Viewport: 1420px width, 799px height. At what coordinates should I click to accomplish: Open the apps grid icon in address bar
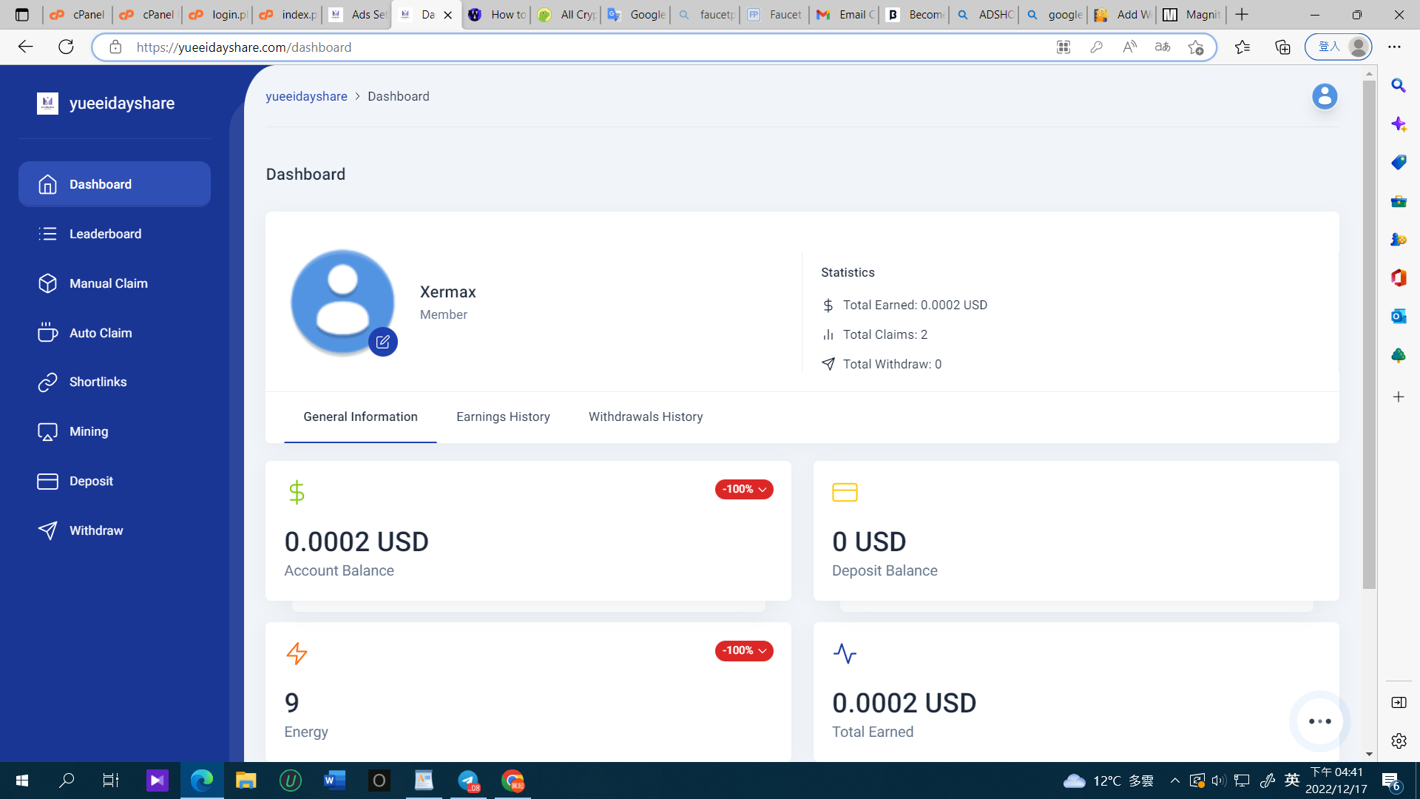tap(1064, 47)
